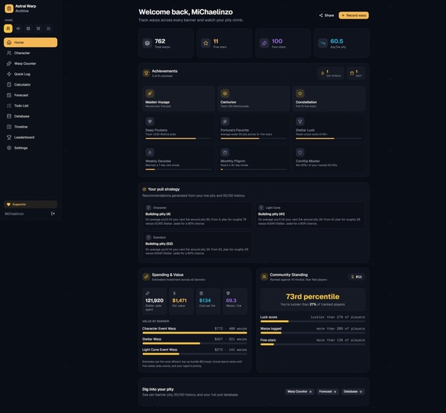The height and width of the screenshot is (413, 446).
Task: Select the X-shaped game icon in the game switcher
Action: 38,28
